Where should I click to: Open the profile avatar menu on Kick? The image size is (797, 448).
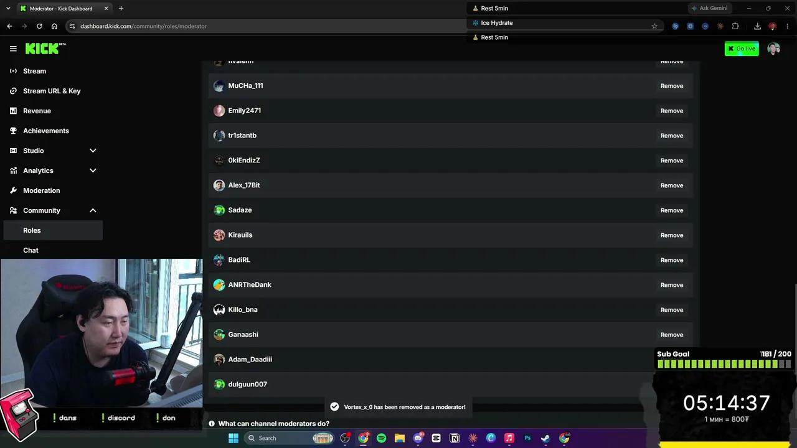(x=773, y=49)
